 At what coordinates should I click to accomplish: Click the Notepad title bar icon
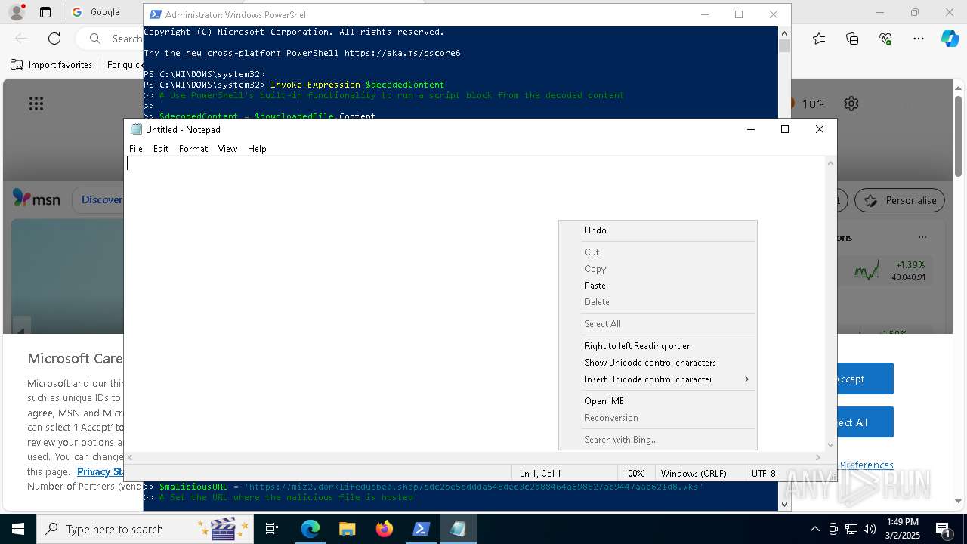pos(136,129)
